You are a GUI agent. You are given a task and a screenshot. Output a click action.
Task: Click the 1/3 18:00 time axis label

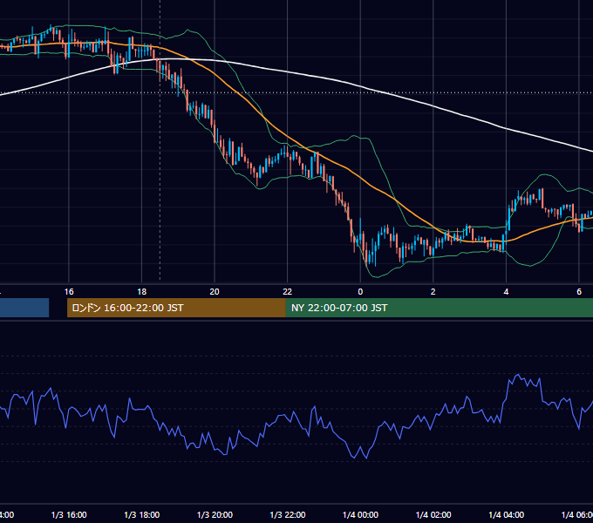(142, 514)
